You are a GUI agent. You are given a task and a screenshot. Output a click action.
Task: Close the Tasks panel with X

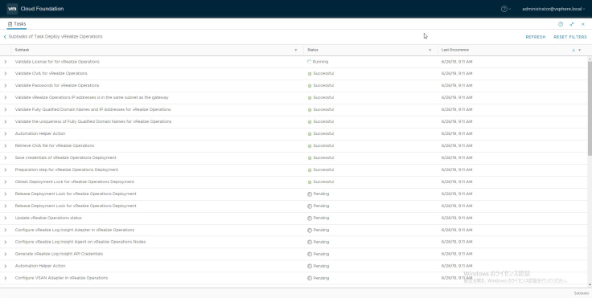pyautogui.click(x=582, y=24)
